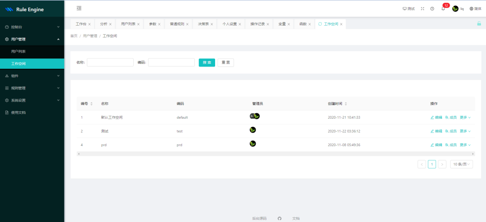Open 更多 dropdown for the prd row
This screenshot has height=222, width=486.
point(465,145)
